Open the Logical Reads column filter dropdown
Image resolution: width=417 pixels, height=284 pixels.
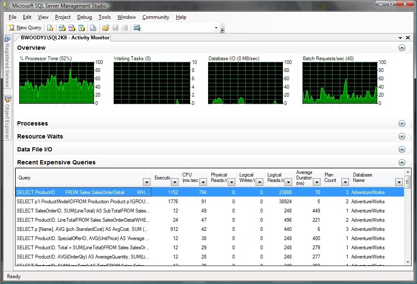(288, 182)
